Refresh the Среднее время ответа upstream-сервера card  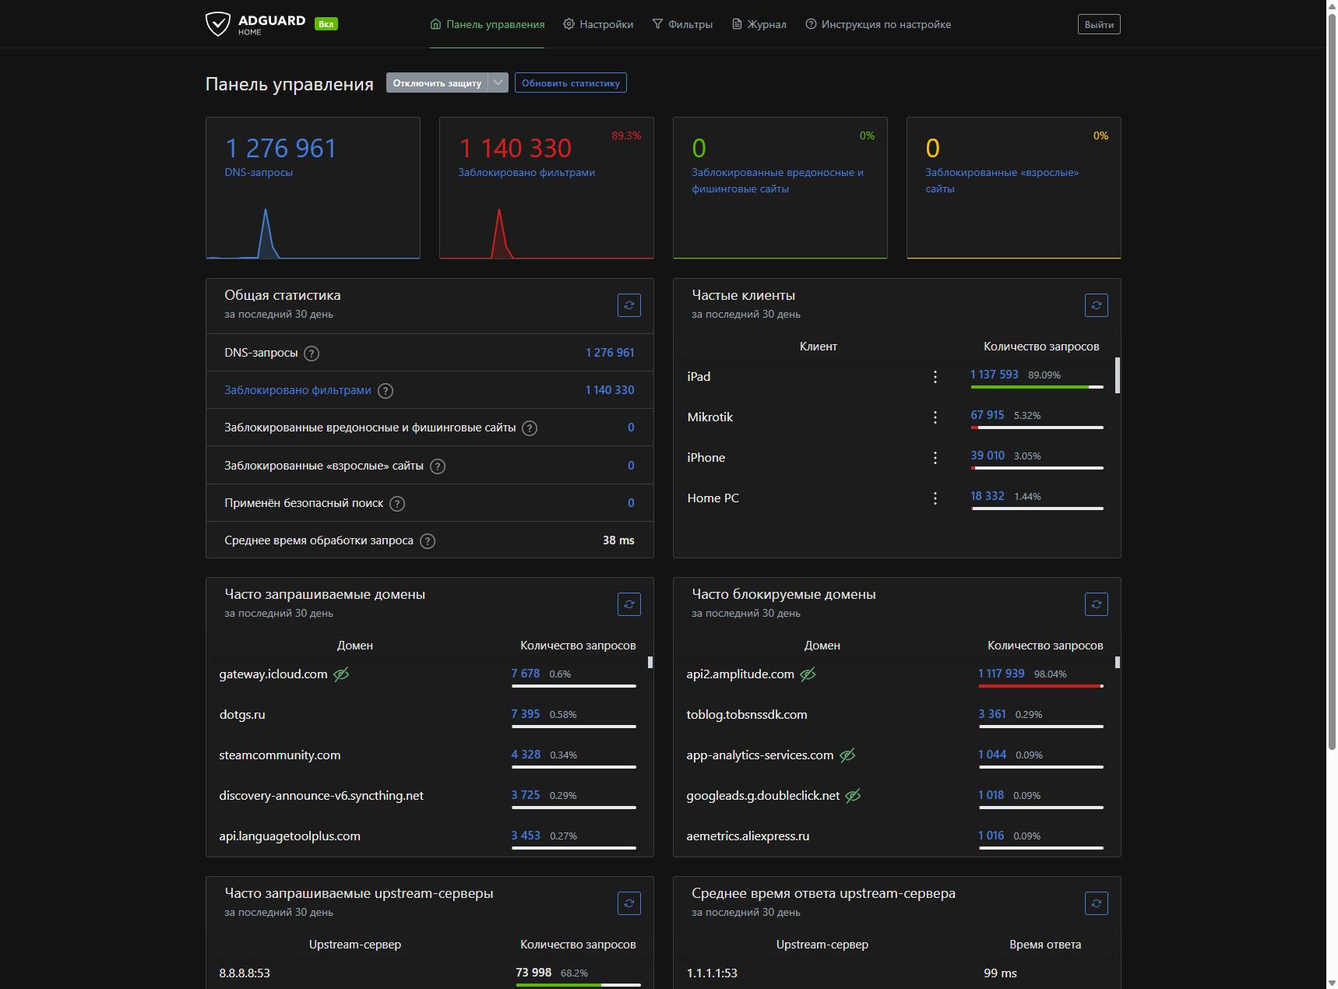pyautogui.click(x=1097, y=903)
